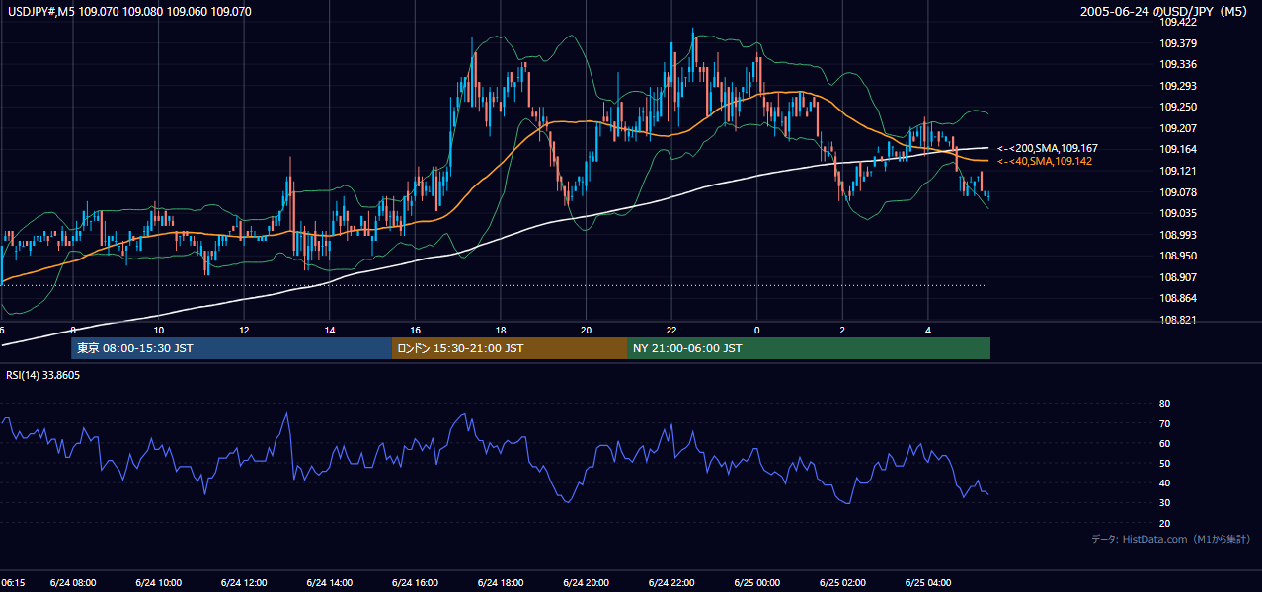
Task: Click the 6/25 04:00 date axis label
Action: [x=928, y=583]
